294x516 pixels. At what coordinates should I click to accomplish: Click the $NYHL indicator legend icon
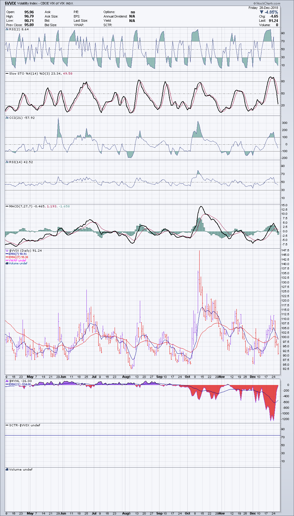click(7, 381)
